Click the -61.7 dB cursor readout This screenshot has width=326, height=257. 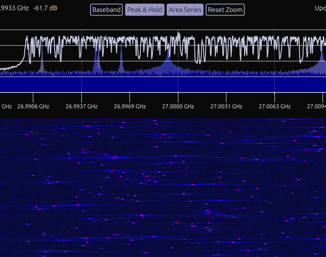click(x=45, y=8)
